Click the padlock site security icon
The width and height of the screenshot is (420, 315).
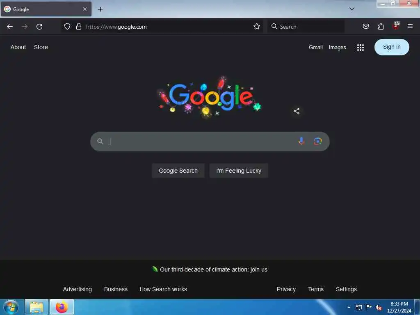[x=78, y=26]
